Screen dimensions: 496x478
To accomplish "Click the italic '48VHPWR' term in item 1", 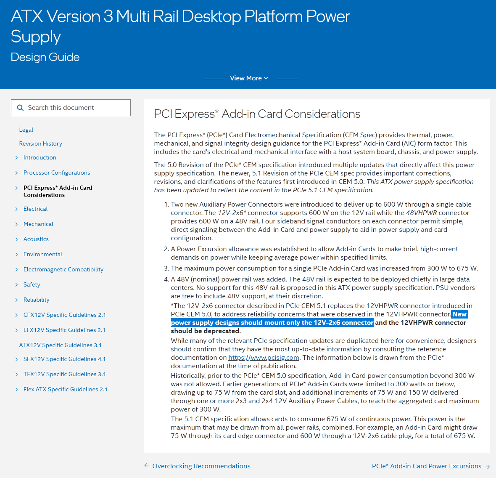I will point(421,213).
